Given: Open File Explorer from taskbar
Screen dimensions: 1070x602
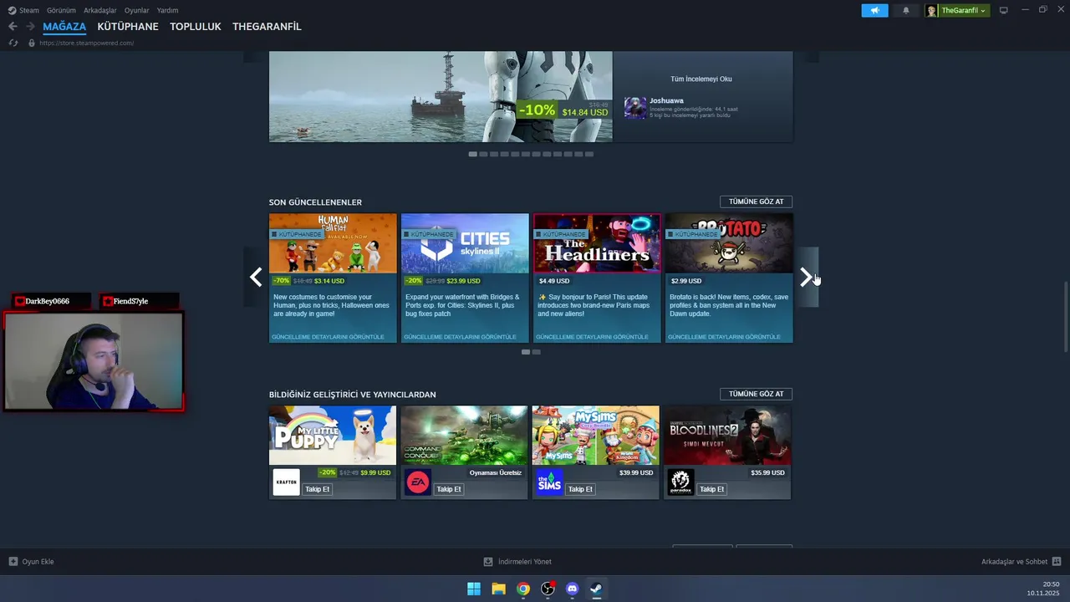Looking at the screenshot, I should tap(498, 589).
